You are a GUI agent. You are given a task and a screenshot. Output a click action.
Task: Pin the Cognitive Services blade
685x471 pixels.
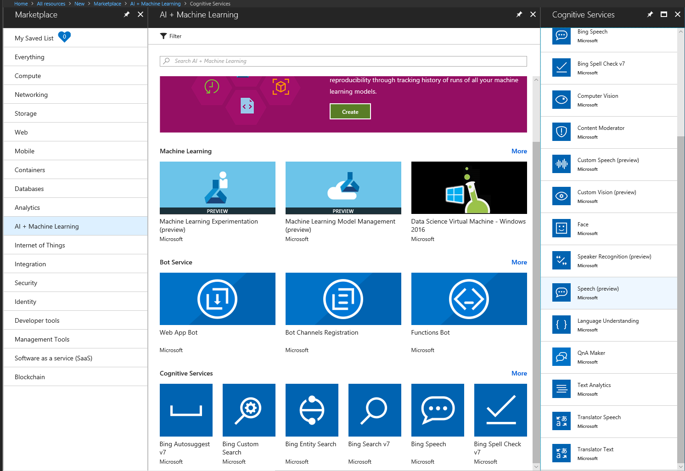click(650, 14)
